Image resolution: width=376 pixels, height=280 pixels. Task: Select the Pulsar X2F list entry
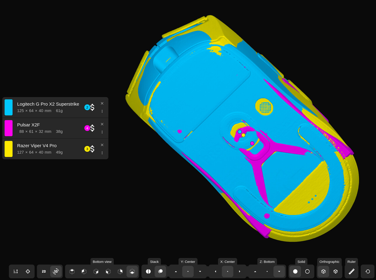[28, 125]
